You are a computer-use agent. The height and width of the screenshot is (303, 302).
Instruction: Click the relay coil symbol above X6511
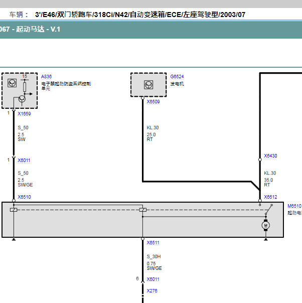(x=143, y=210)
